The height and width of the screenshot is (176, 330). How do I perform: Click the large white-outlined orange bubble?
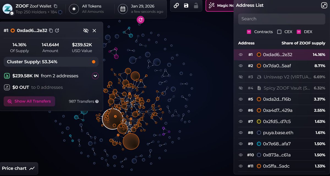point(112,119)
